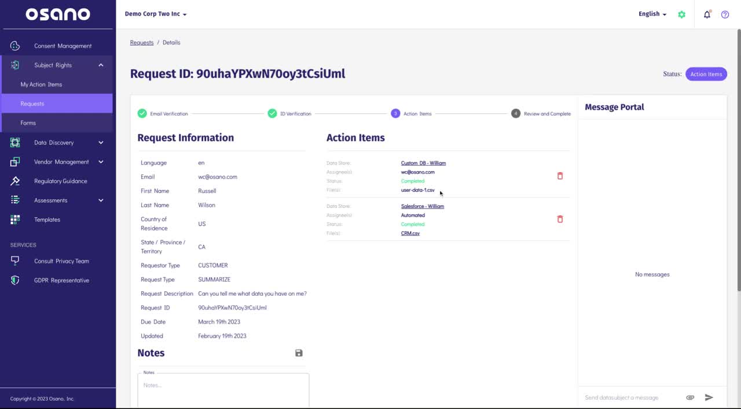Click the First Name value Russell

click(x=207, y=191)
